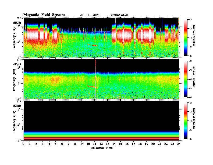Click hour 21 on the time axis
Screen dimensions: 213x165
pyautogui.click(x=159, y=144)
